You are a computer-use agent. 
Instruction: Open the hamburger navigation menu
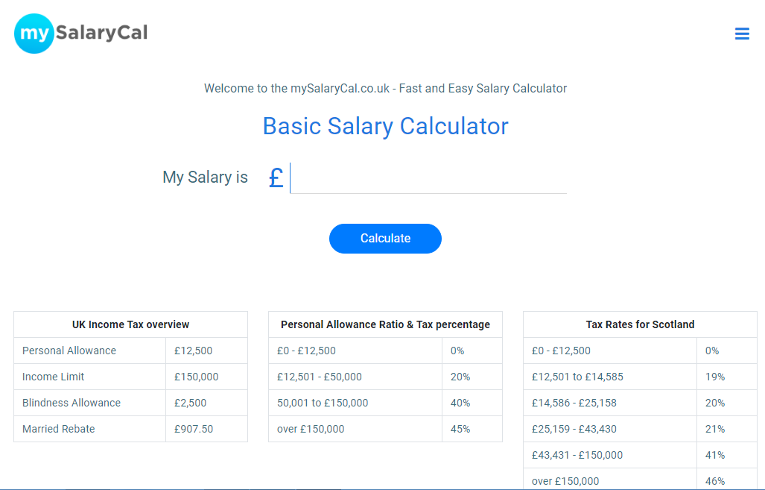(742, 34)
